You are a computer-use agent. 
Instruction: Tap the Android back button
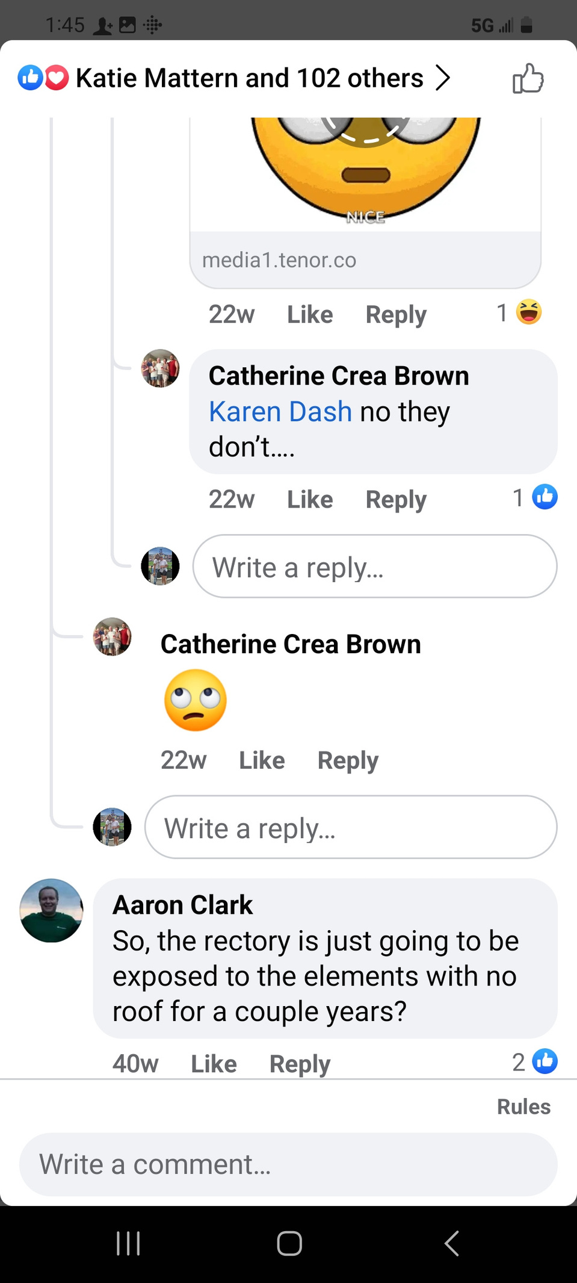[x=451, y=1243]
